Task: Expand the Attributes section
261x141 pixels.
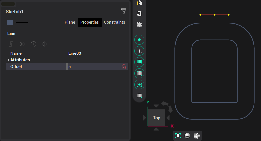Action: 8,60
